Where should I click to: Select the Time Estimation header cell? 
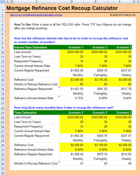[x=37, y=113]
